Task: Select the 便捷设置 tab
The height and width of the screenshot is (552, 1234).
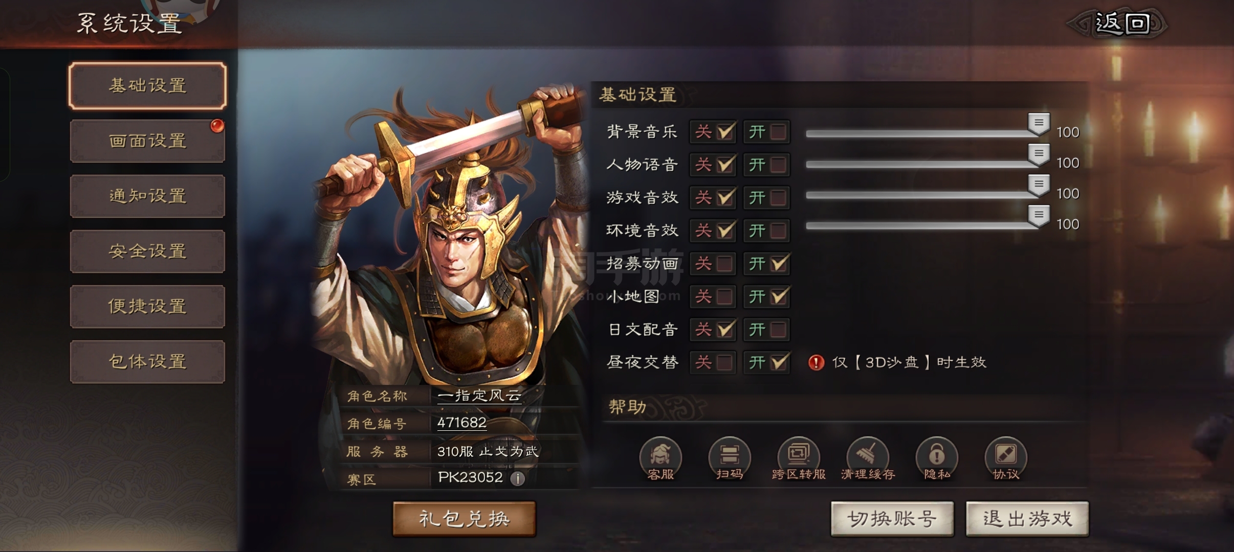Action: coord(147,307)
